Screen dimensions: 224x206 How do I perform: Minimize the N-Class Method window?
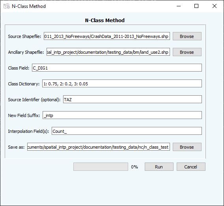click(179, 6)
